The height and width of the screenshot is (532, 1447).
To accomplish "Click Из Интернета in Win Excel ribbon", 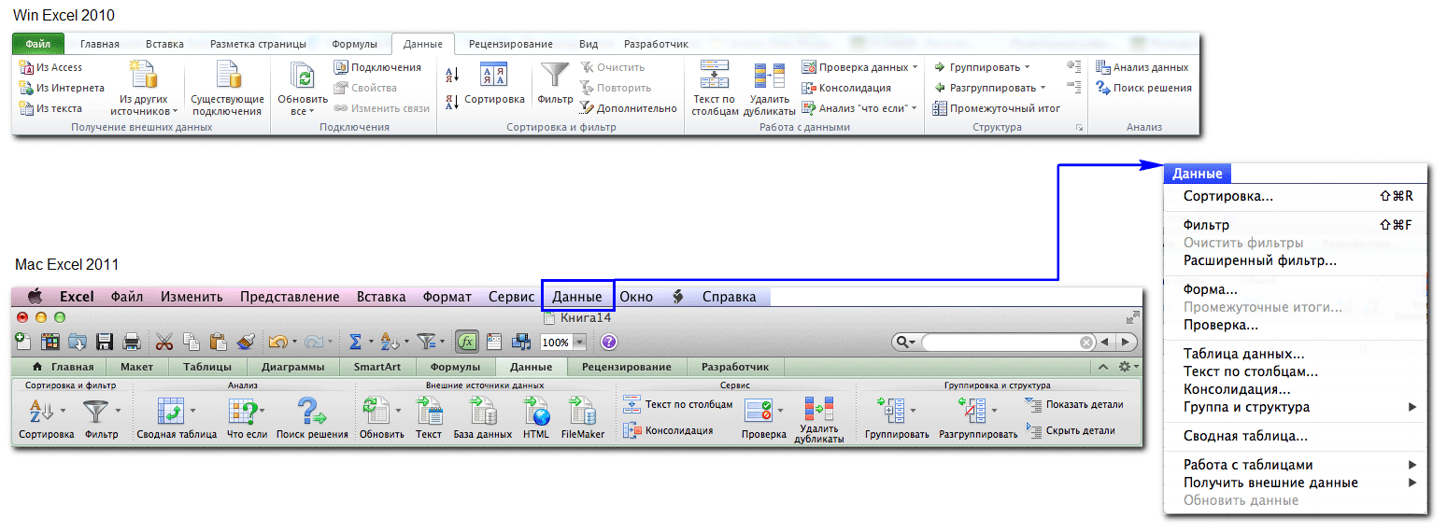I will click(62, 88).
